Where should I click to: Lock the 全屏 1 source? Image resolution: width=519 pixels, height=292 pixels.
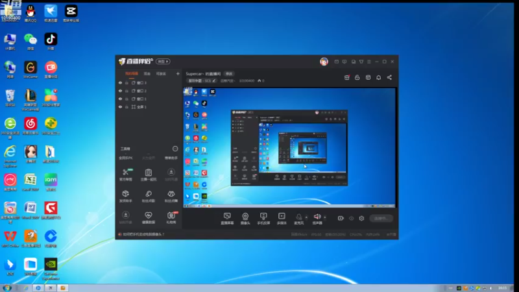127,106
